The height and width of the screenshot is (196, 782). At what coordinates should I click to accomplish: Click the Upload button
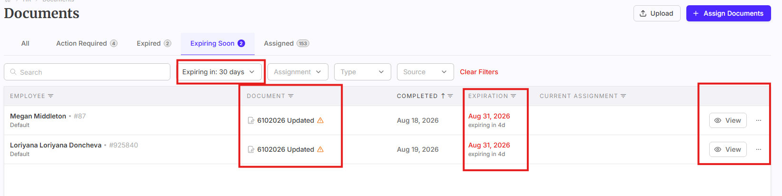coord(657,13)
